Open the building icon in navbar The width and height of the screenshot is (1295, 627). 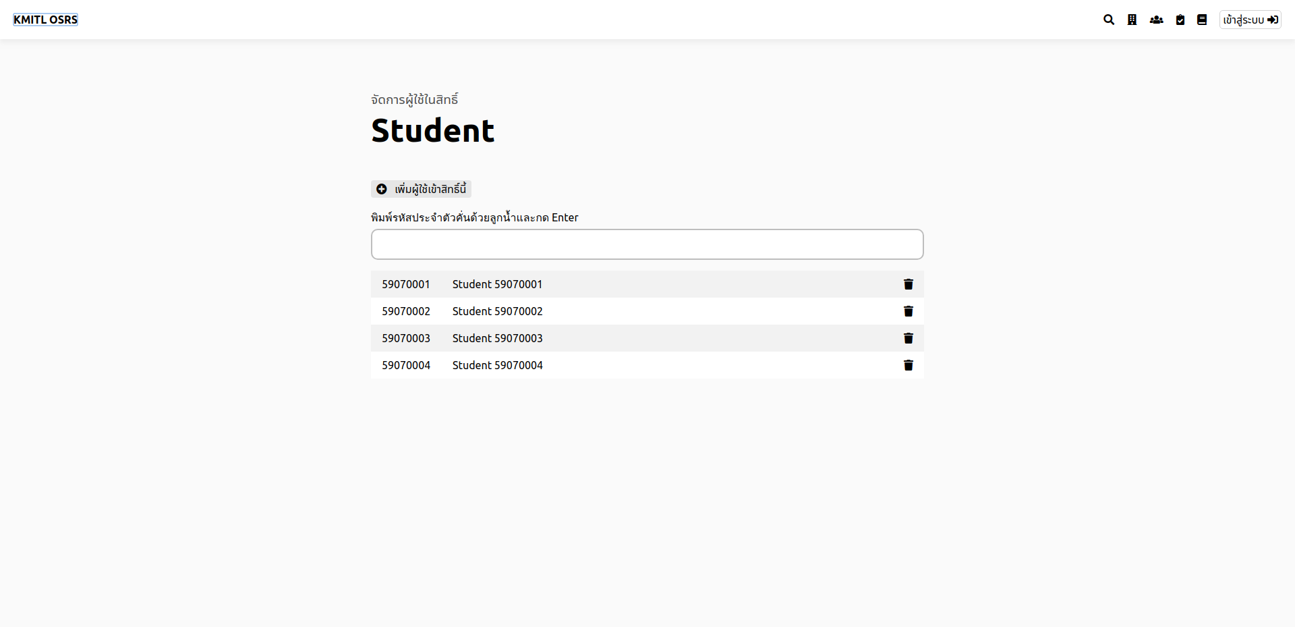[x=1132, y=20]
